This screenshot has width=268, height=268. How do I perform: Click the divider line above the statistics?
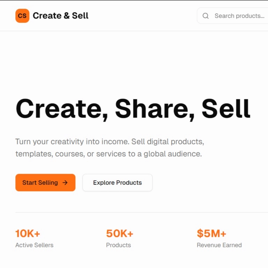pos(140,212)
